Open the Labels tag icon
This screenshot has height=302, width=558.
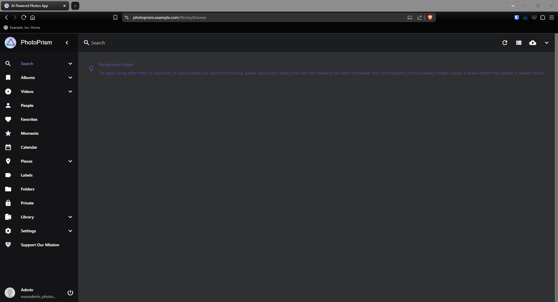[x=8, y=175]
